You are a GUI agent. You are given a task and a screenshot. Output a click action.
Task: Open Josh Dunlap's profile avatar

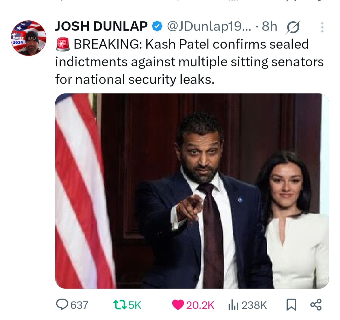click(28, 38)
